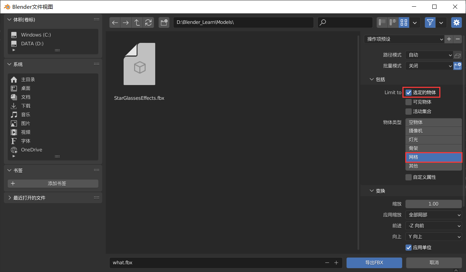Select 骨架 object type
Image resolution: width=466 pixels, height=272 pixels.
(x=433, y=149)
